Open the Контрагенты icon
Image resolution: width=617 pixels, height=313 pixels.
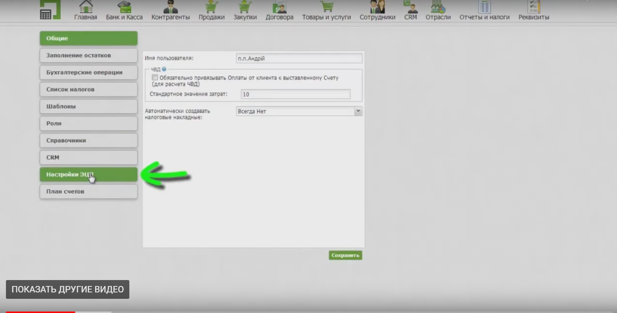(170, 7)
